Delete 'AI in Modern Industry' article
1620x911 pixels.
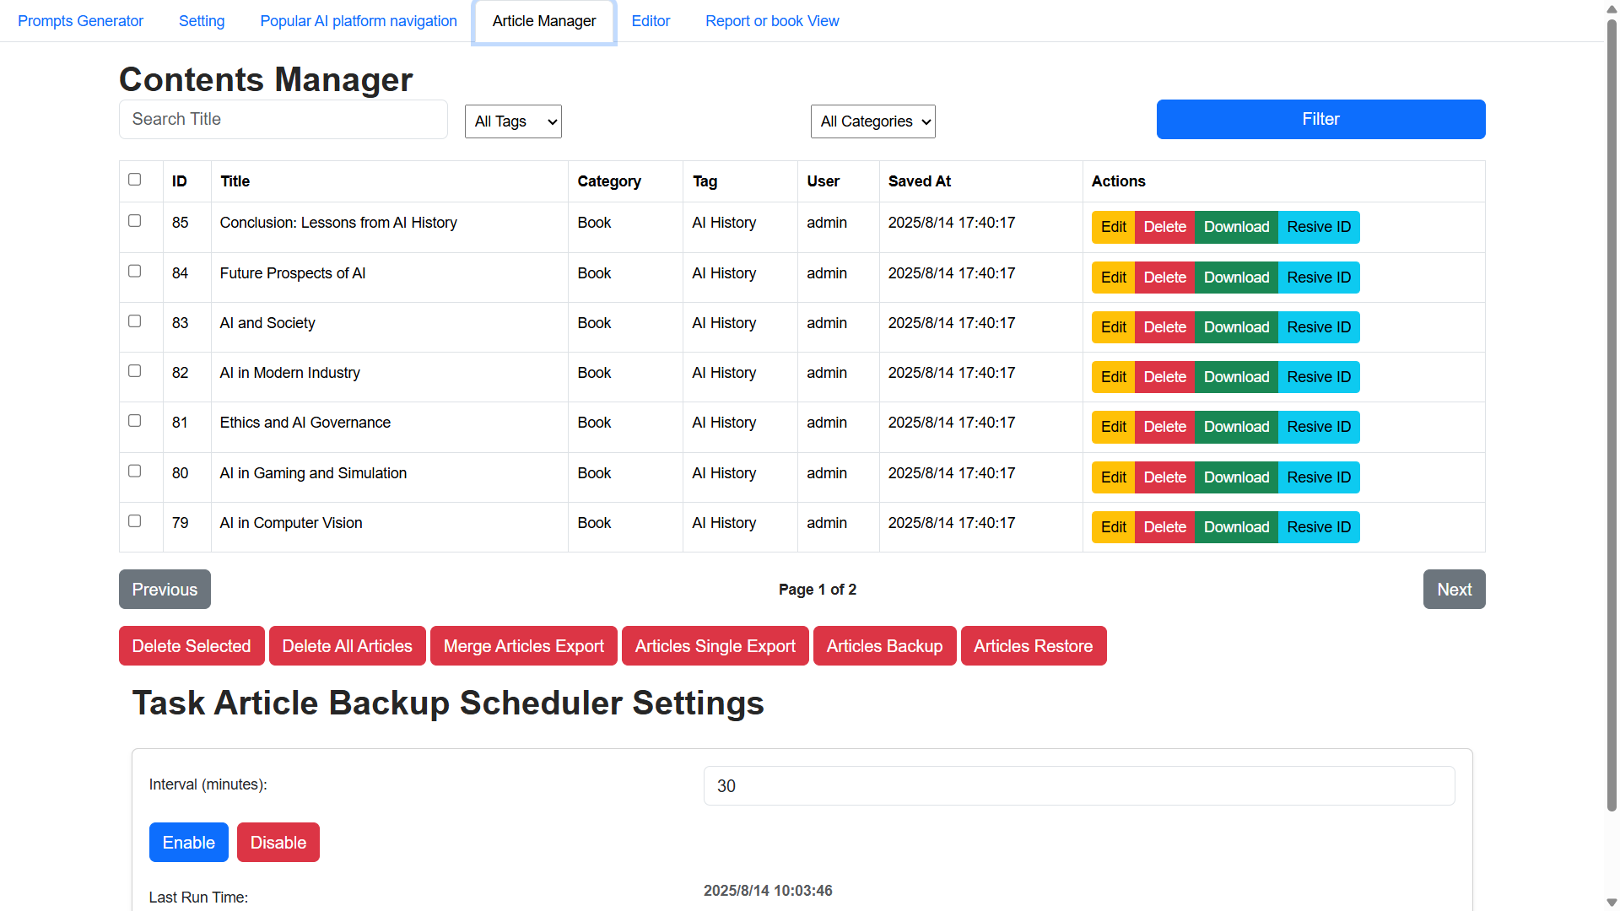(x=1164, y=377)
